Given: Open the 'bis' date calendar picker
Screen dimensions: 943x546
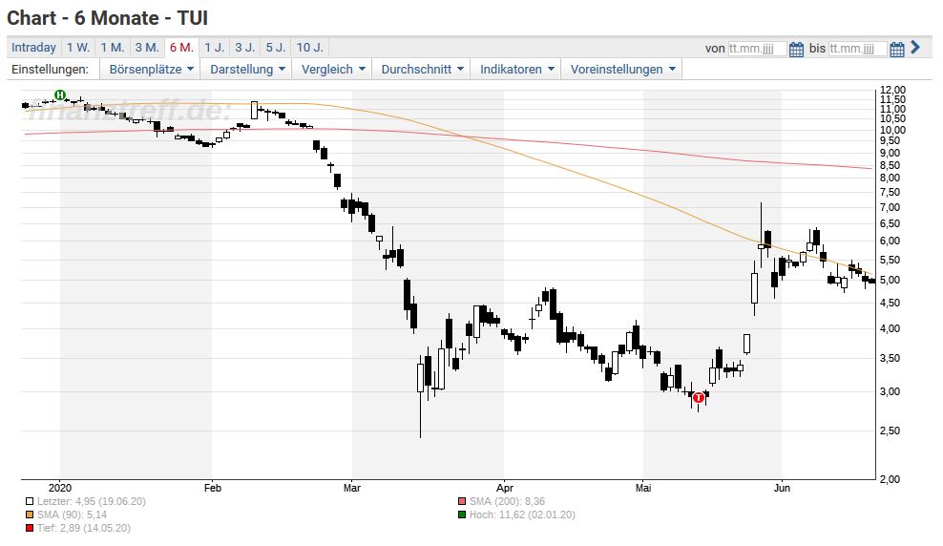Looking at the screenshot, I should (x=896, y=49).
